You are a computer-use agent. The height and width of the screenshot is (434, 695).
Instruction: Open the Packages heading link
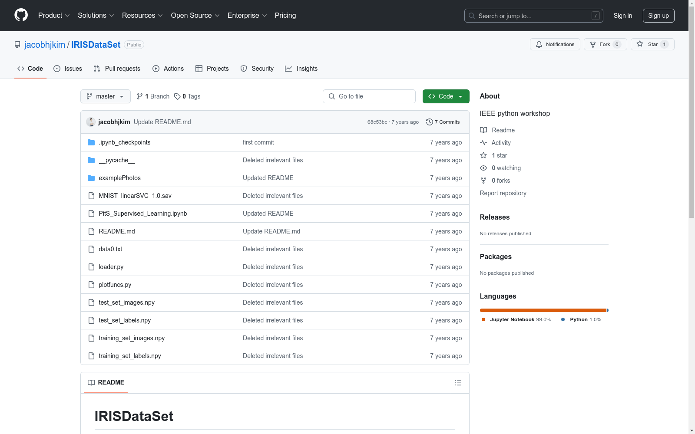click(x=496, y=256)
